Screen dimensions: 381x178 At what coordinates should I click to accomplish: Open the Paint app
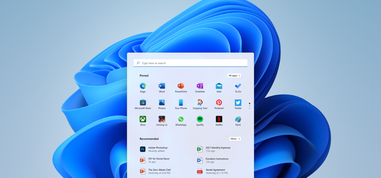point(238,121)
